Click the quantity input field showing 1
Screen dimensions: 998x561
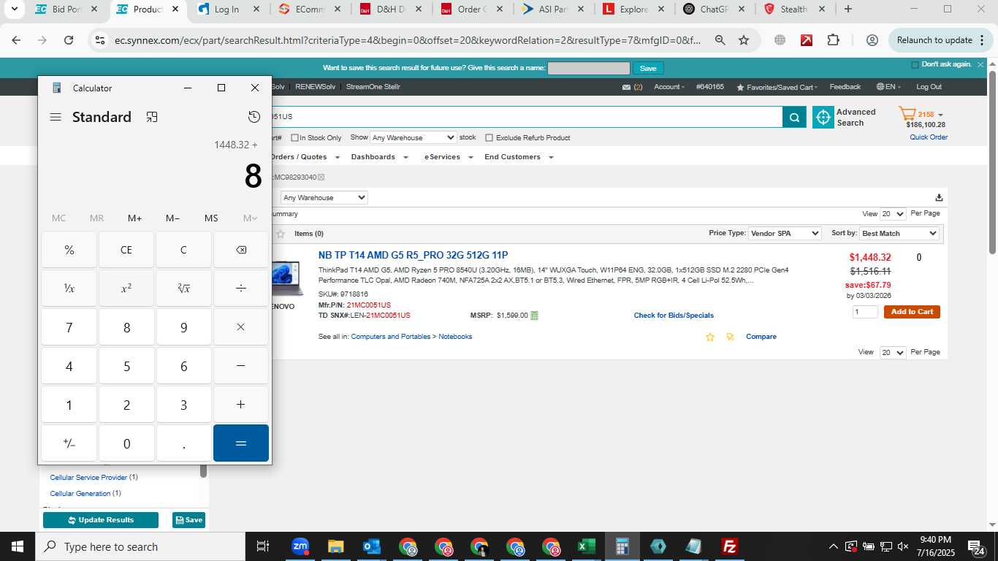(x=865, y=312)
